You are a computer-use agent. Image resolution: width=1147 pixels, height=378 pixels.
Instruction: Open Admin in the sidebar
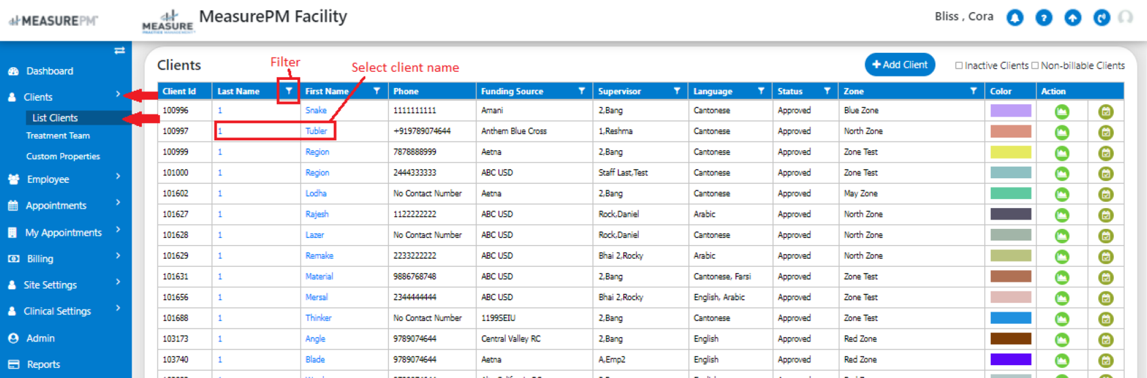pyautogui.click(x=41, y=338)
